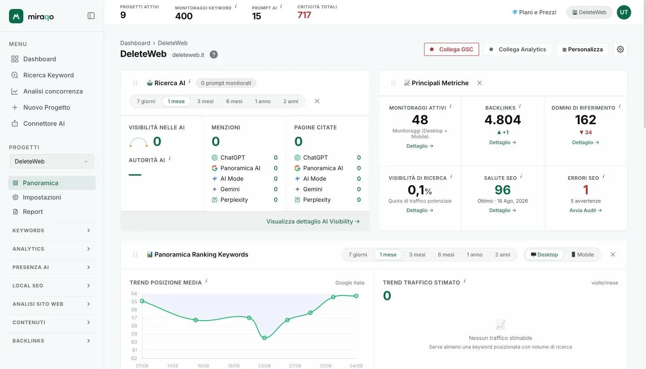Create a Nuovo Progetto from the sidebar
The width and height of the screenshot is (646, 369).
(x=52, y=107)
